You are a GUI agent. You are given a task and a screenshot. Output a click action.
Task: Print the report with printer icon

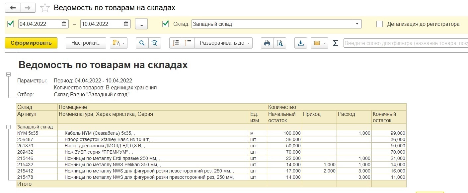[267, 43]
